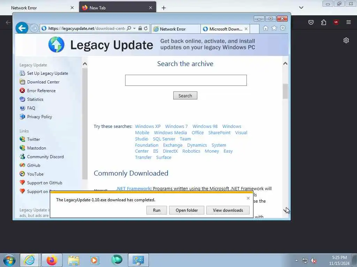
Task: Click the YouTube play icon
Action: 22,174
